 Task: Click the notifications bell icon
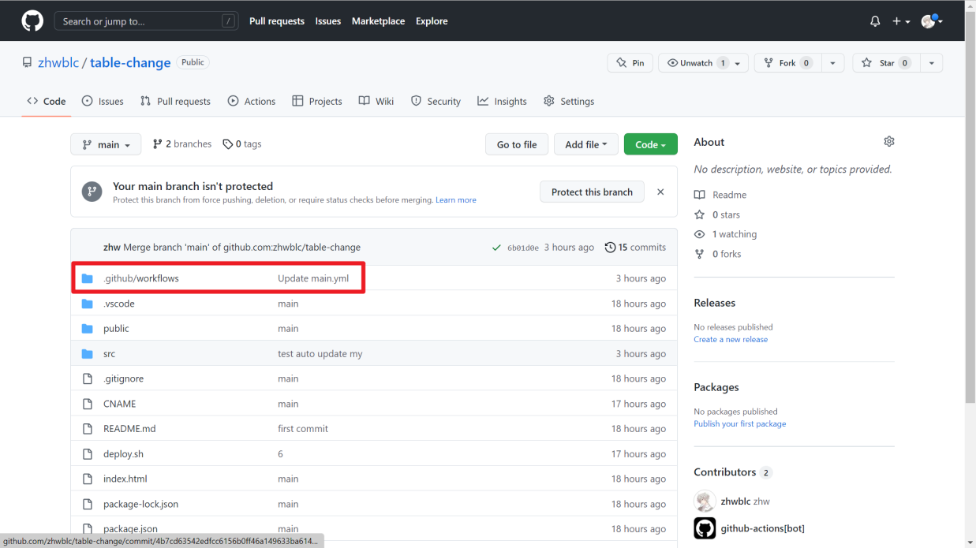click(875, 21)
